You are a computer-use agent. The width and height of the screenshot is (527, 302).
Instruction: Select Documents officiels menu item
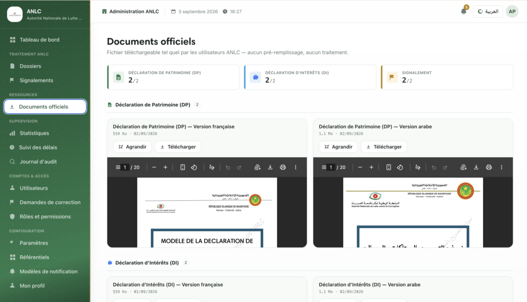click(x=45, y=107)
